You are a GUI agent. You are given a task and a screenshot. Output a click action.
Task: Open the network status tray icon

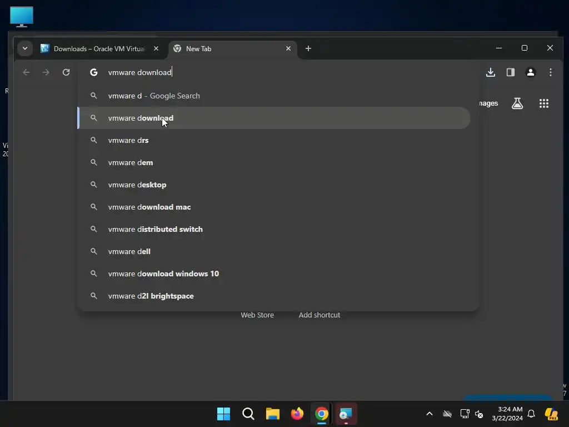point(465,414)
